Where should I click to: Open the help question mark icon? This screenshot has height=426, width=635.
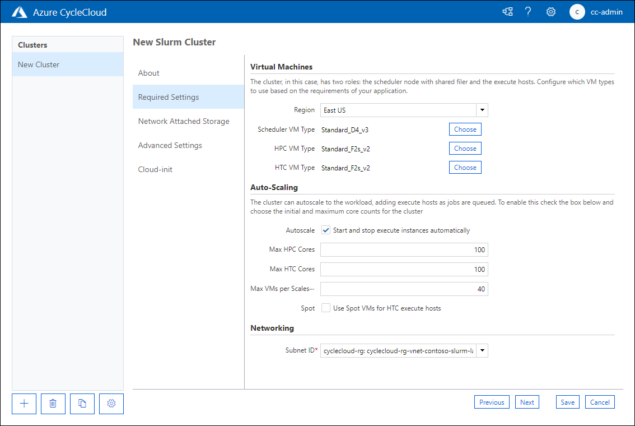click(x=528, y=11)
